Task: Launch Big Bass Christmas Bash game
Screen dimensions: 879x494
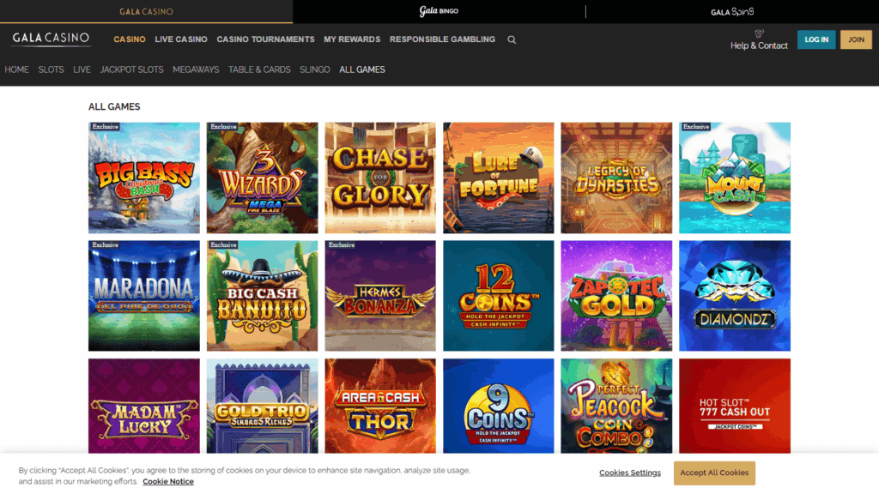Action: [144, 178]
